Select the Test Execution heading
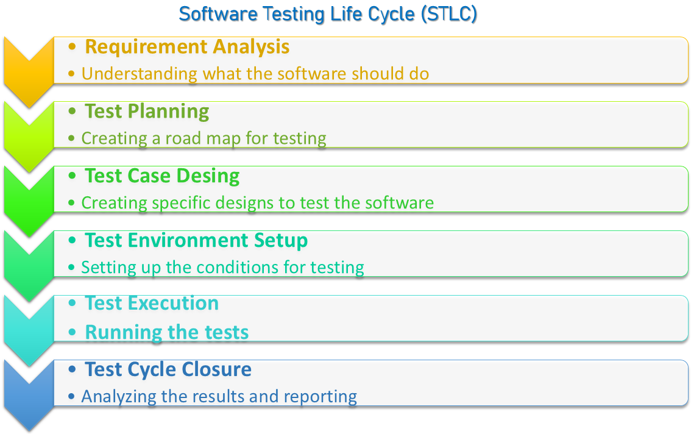Viewport: 694px width, 434px height. click(152, 303)
